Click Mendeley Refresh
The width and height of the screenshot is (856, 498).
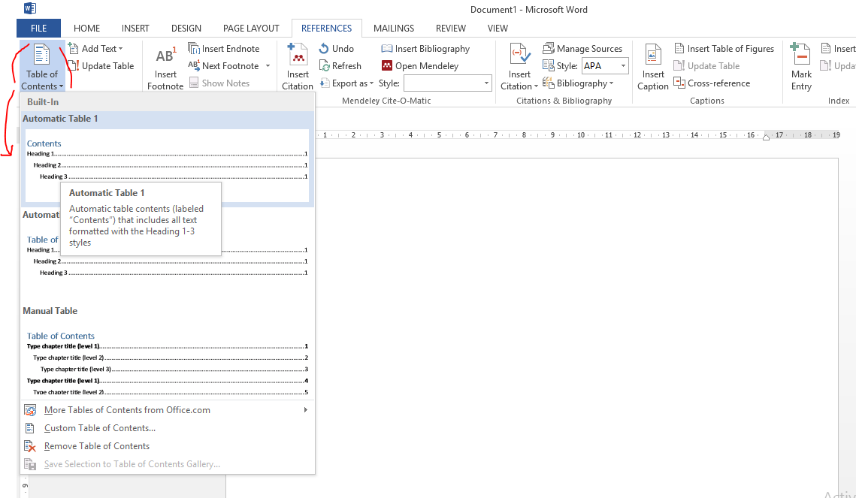(x=340, y=66)
